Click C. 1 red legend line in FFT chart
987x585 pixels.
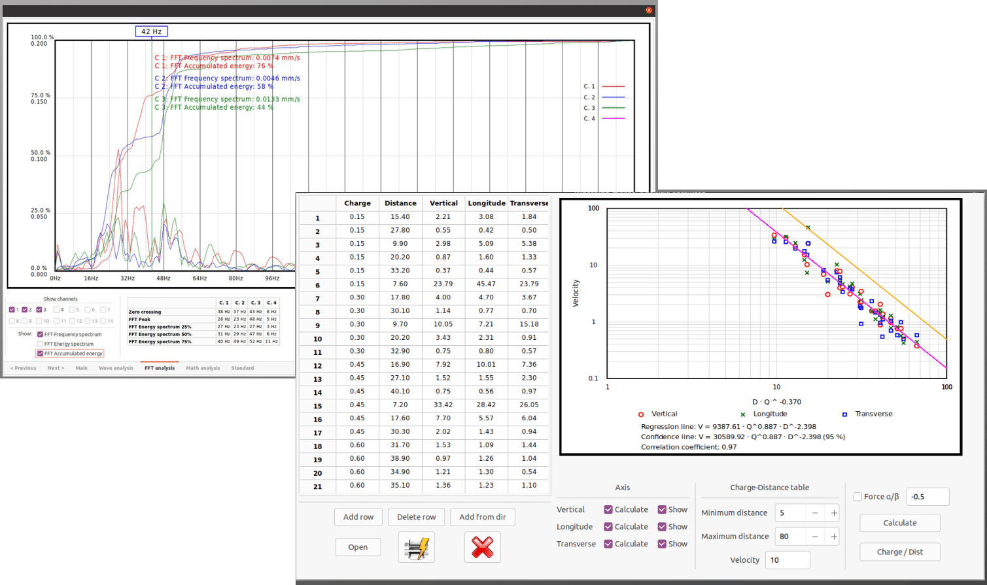(613, 86)
